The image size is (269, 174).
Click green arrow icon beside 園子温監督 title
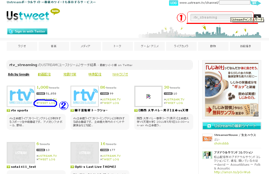72,110
